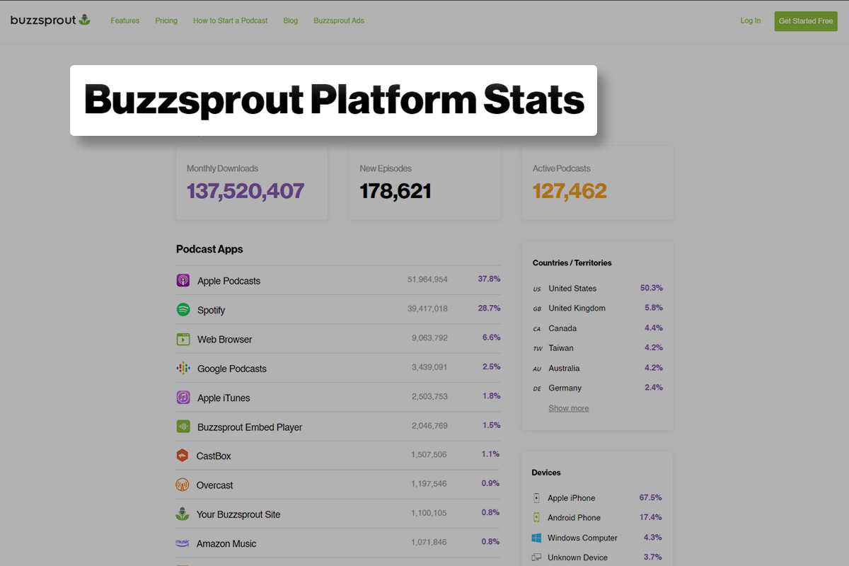Image resolution: width=849 pixels, height=566 pixels.
Task: Click the Google Podcasts icon
Action: [x=183, y=369]
